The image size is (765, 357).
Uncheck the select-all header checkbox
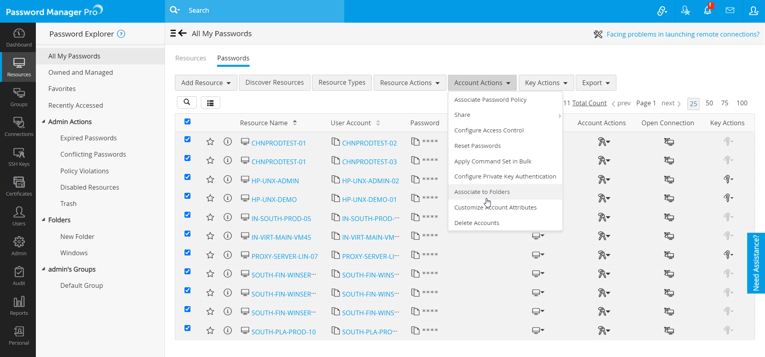(187, 122)
